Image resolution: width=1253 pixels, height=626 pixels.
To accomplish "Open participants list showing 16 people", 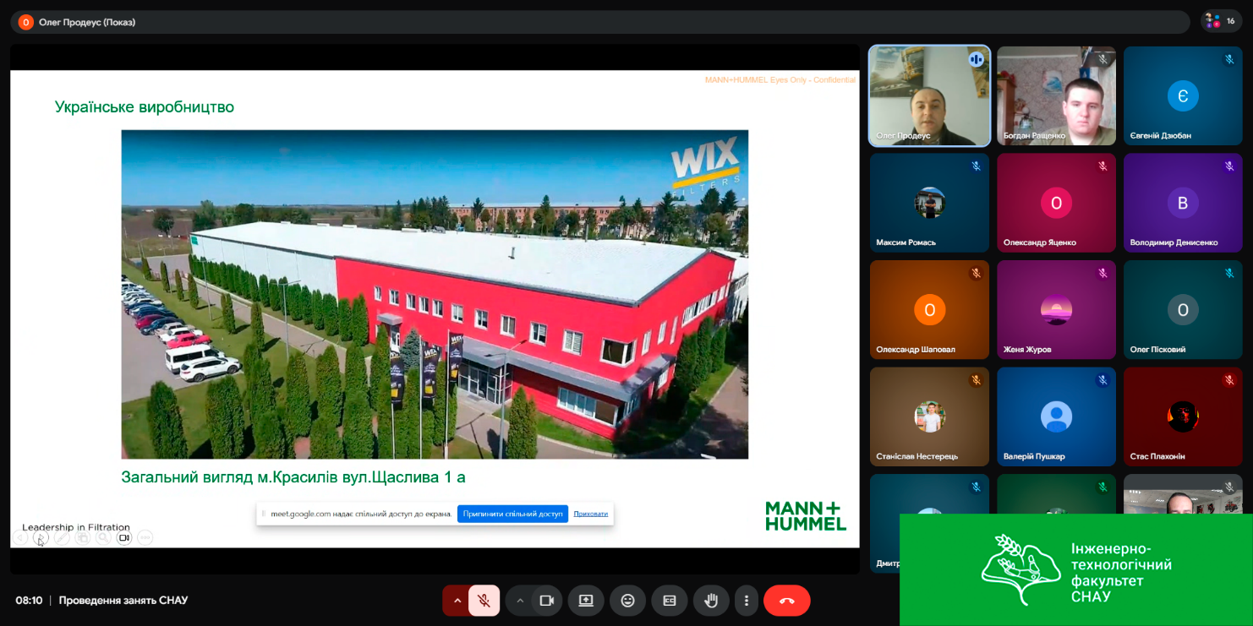I will tap(1222, 21).
